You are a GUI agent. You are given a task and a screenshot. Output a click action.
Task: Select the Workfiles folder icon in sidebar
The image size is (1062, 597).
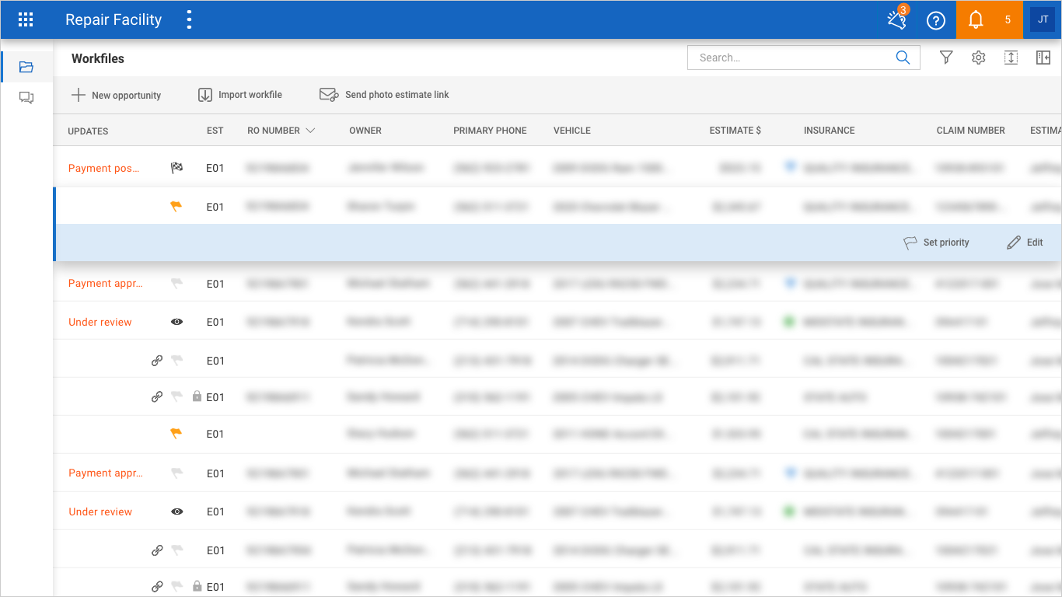point(26,67)
